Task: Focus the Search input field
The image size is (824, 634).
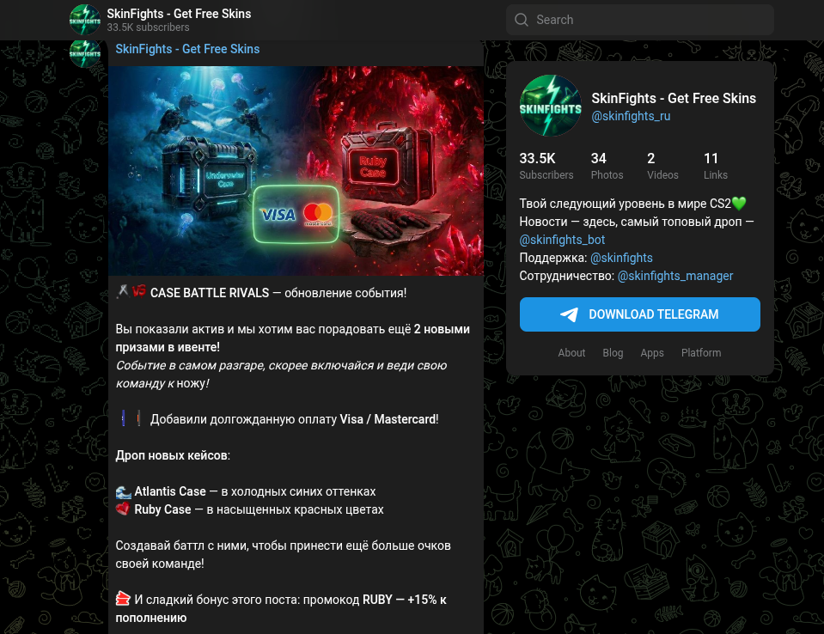Action: 639,20
